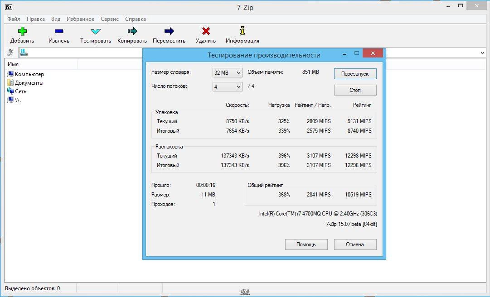Open the Справка menu
Screen dimensions: 490x297
[136, 19]
